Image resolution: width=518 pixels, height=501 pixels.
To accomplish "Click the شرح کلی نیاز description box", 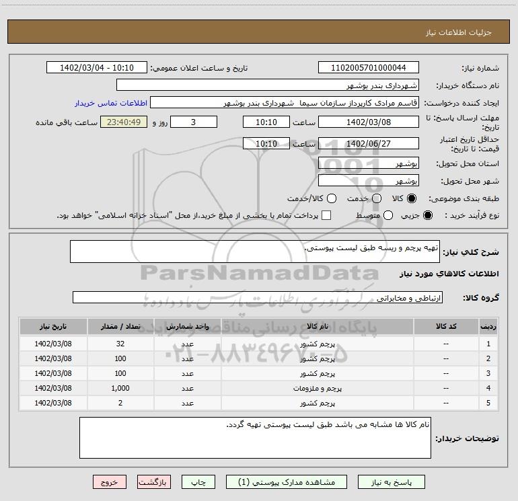I will 256,252.
